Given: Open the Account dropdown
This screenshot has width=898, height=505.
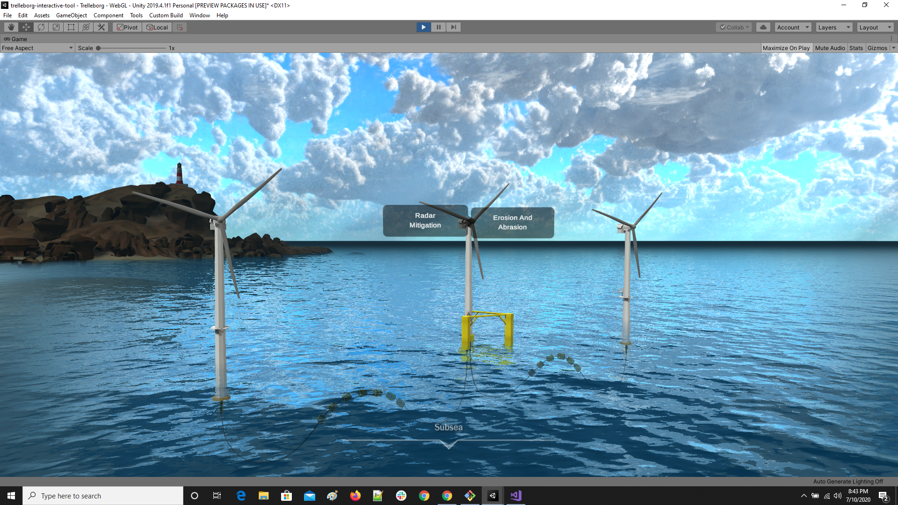Looking at the screenshot, I should (x=793, y=27).
